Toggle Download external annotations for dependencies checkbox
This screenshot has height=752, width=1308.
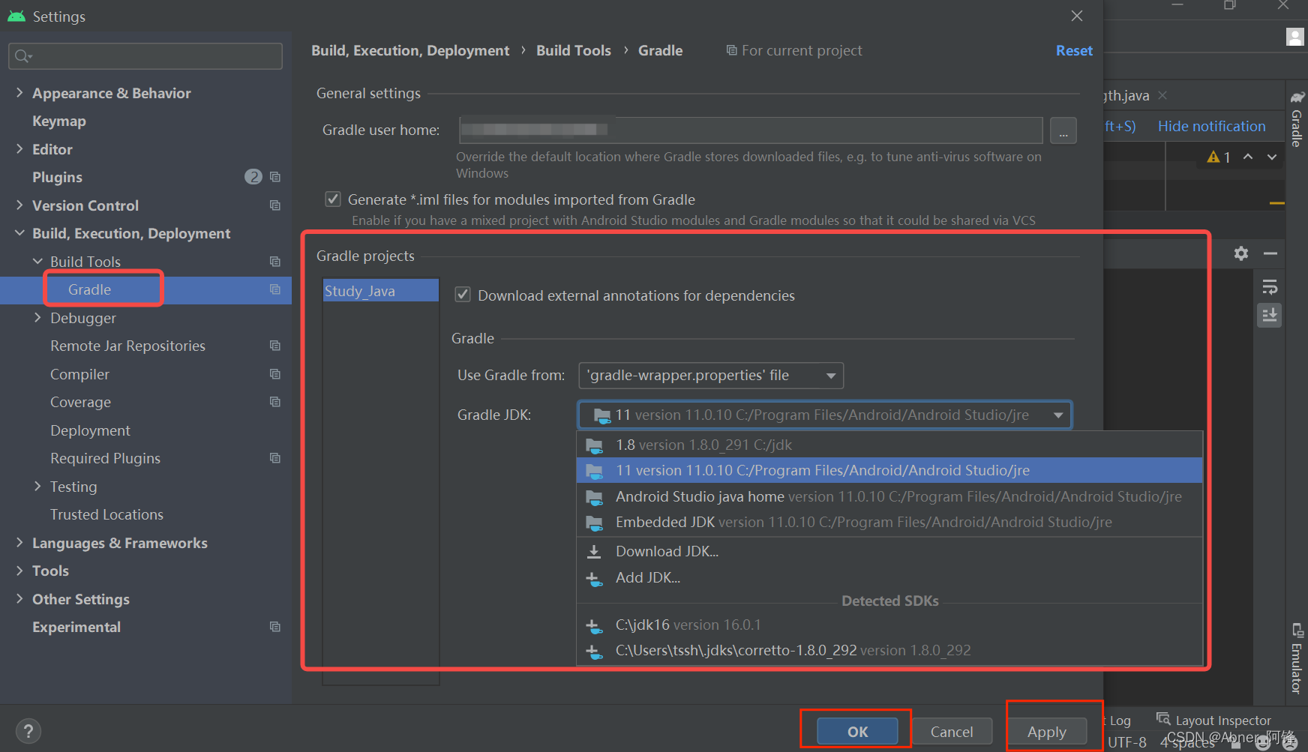pyautogui.click(x=463, y=295)
